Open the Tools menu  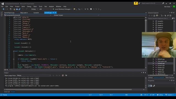[x=40, y=7]
